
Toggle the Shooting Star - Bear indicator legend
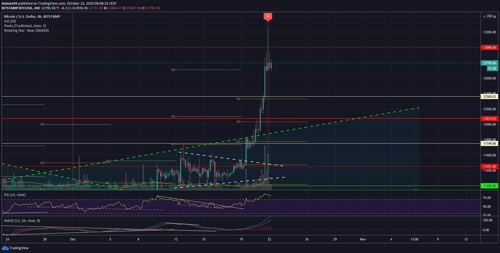26,31
